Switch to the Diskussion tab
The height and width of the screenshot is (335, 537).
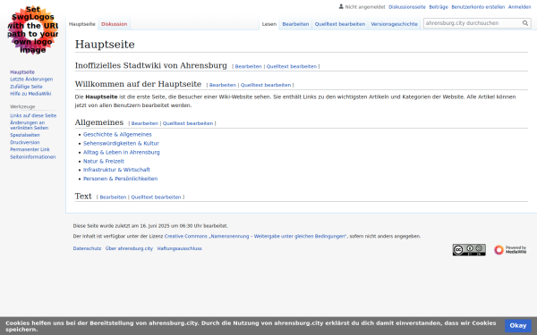coord(114,24)
